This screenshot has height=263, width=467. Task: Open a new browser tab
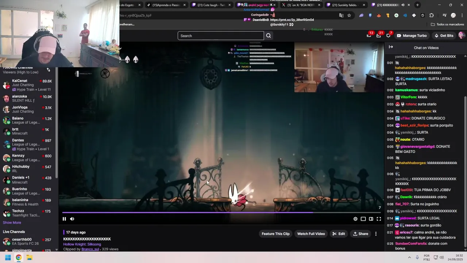point(417,5)
